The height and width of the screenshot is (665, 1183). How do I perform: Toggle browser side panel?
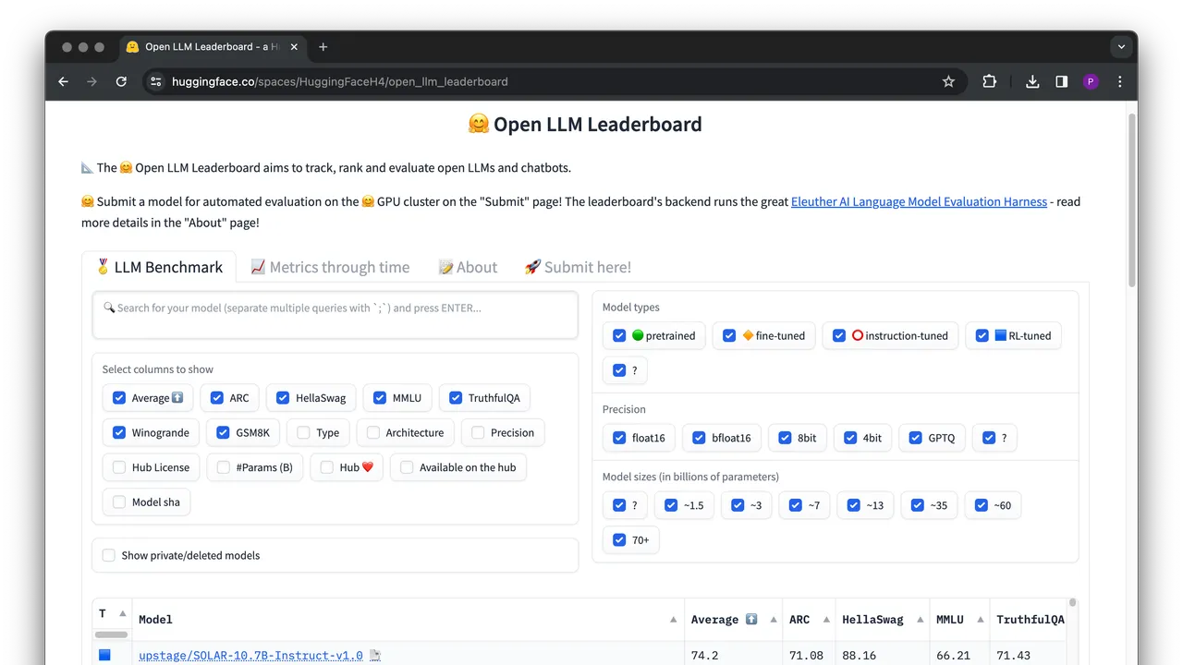coord(1061,81)
